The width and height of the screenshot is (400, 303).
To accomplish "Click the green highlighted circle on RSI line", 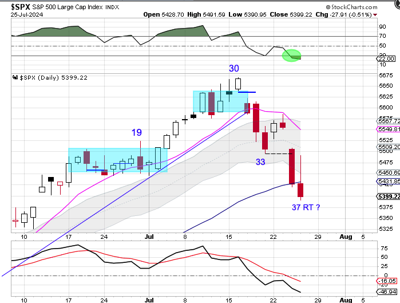I will [x=292, y=56].
